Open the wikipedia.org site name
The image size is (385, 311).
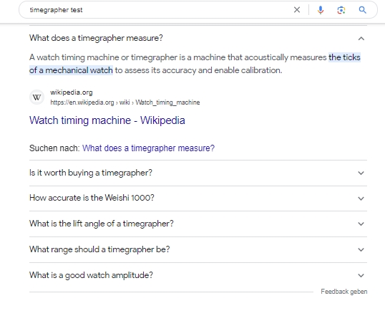tap(72, 92)
